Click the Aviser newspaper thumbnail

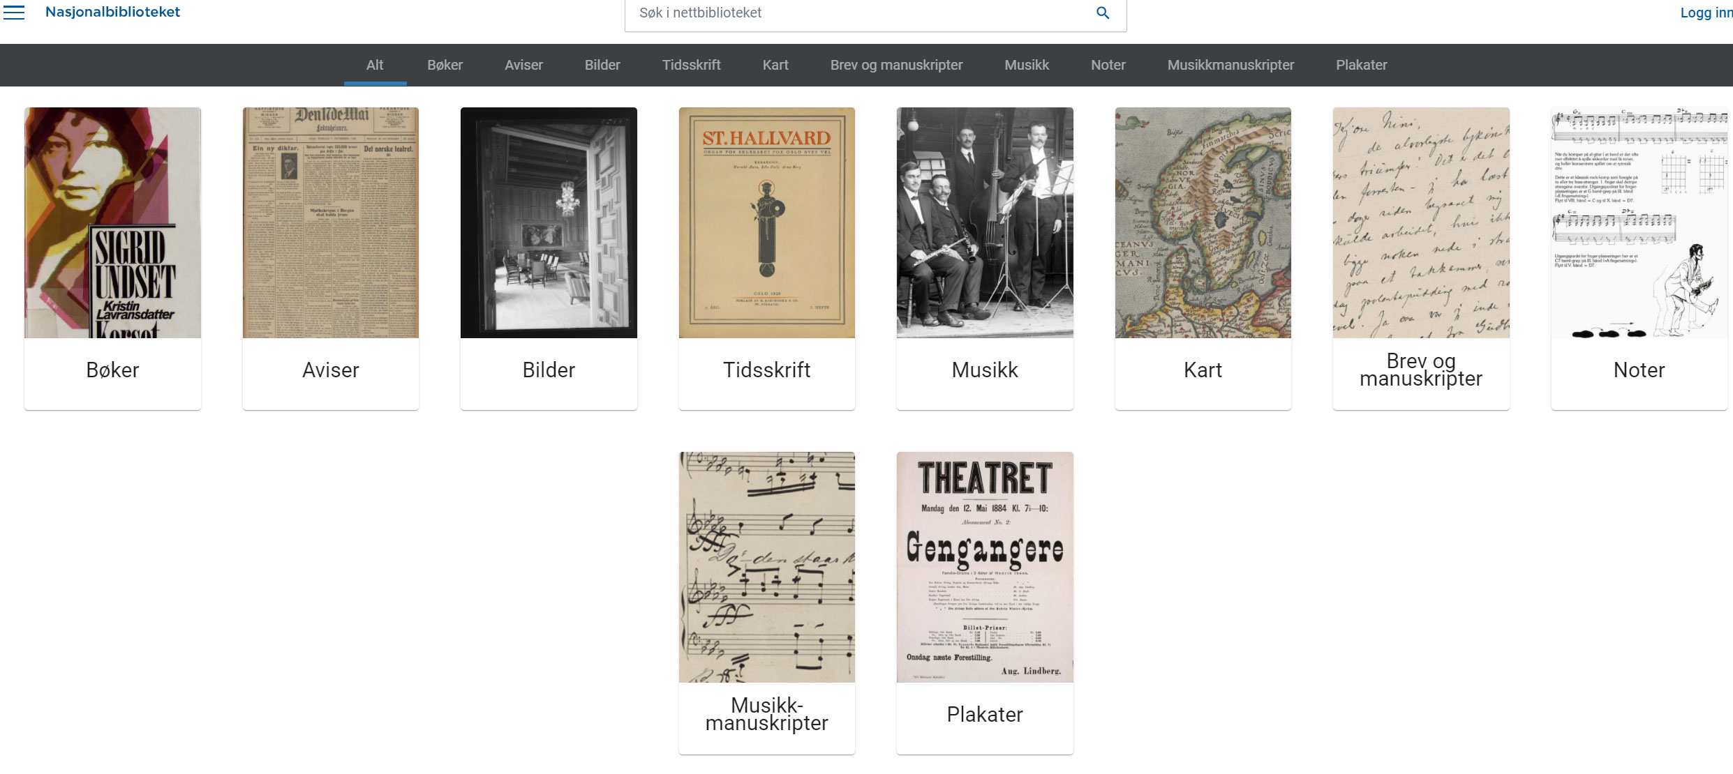coord(331,223)
